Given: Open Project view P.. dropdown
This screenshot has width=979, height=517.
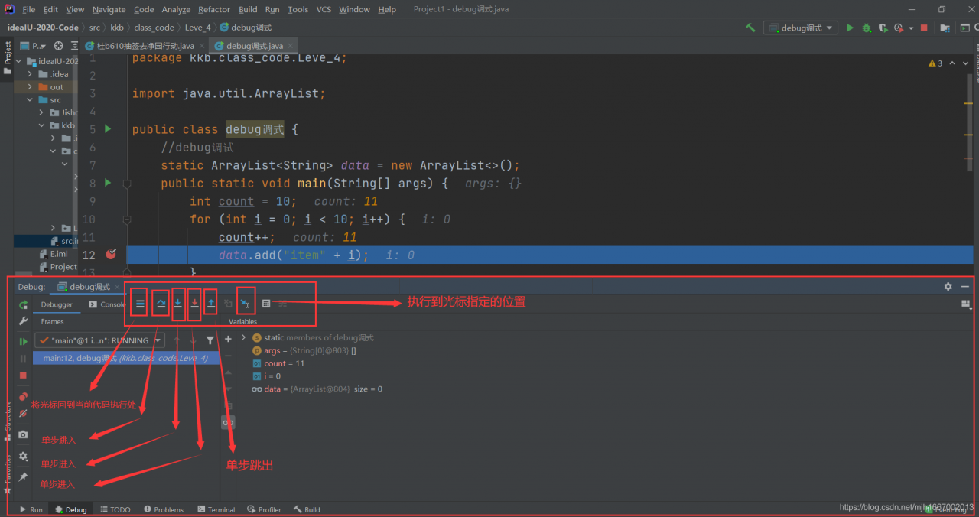Looking at the screenshot, I should [x=34, y=46].
